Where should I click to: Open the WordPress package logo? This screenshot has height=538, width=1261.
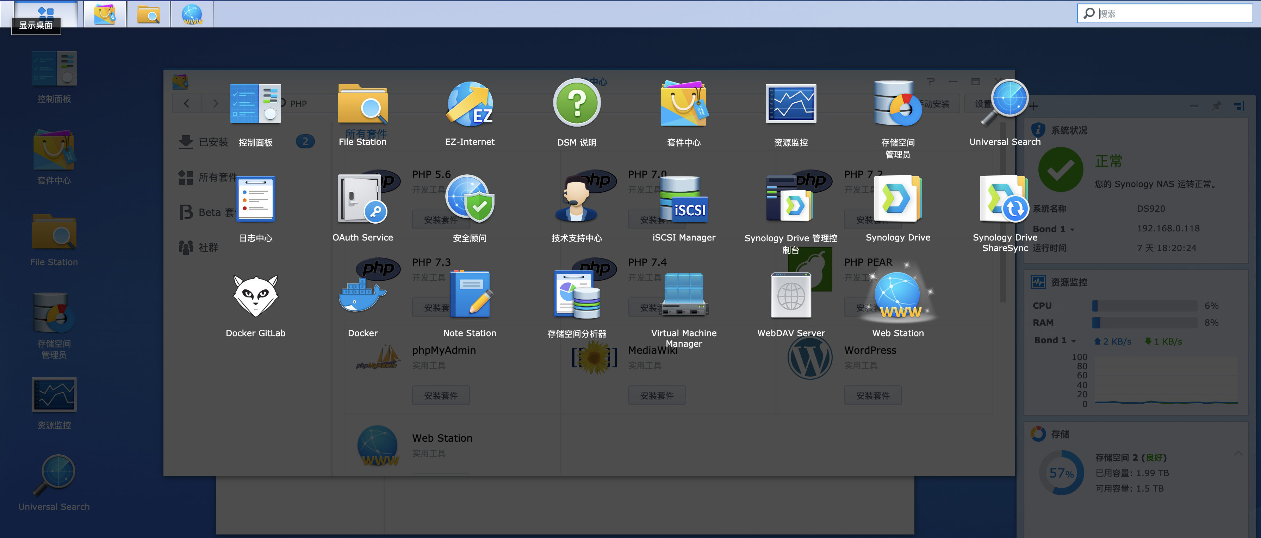pyautogui.click(x=810, y=358)
